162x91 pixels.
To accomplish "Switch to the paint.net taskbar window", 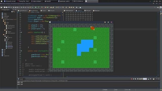I will [x=64, y=1].
